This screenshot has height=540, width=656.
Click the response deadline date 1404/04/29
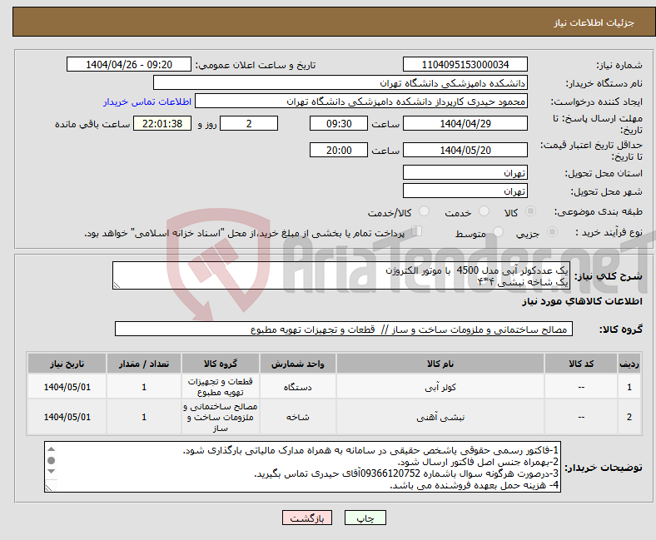[x=465, y=123]
